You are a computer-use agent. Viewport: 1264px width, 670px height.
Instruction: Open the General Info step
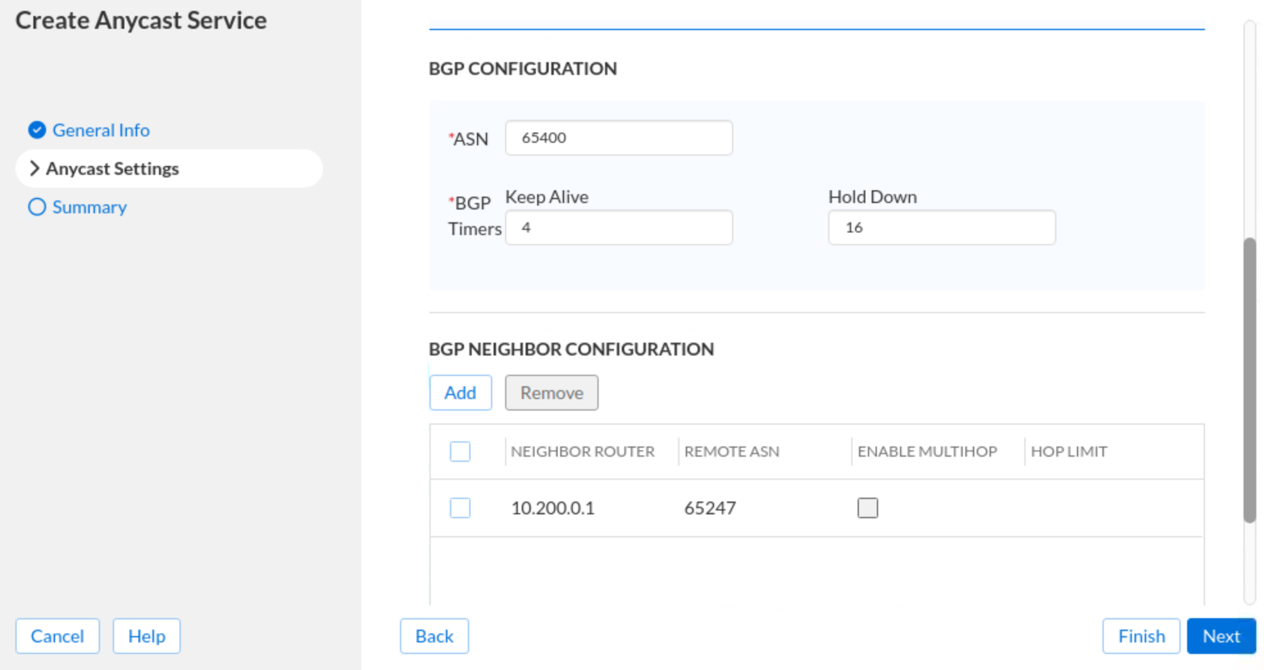[x=101, y=130]
